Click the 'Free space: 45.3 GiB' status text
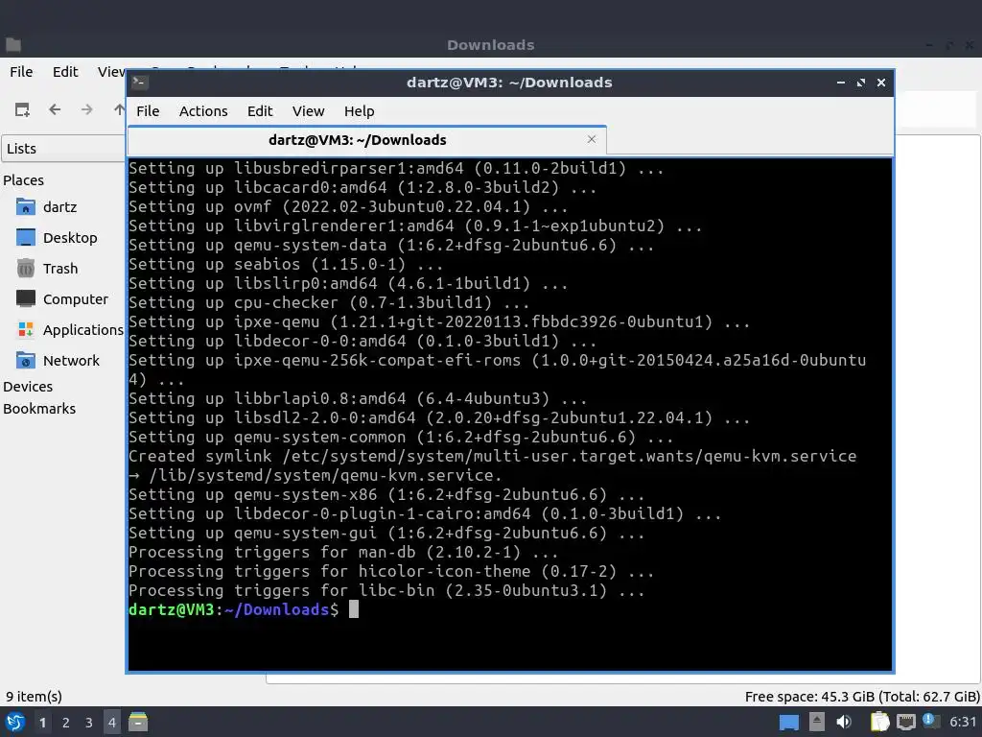This screenshot has width=982, height=737. tap(862, 697)
